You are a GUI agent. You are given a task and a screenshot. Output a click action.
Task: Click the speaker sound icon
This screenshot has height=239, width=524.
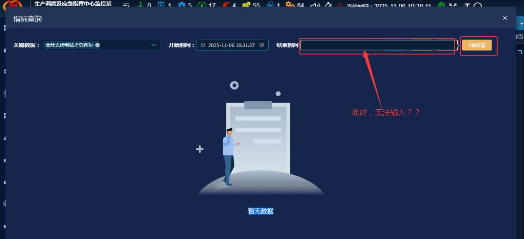(315, 5)
